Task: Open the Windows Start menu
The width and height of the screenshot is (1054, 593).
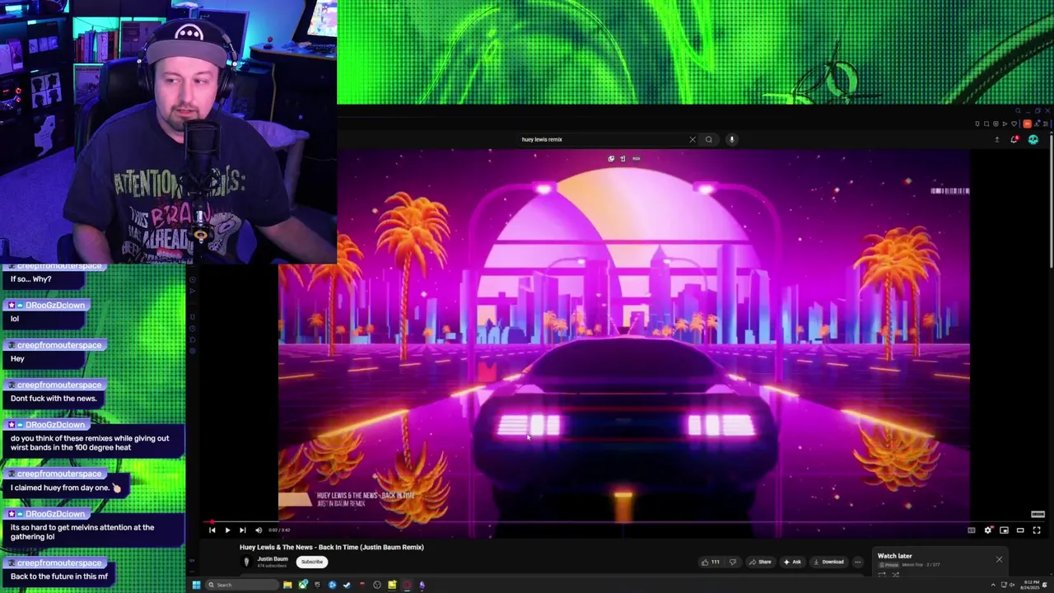Action: point(196,585)
